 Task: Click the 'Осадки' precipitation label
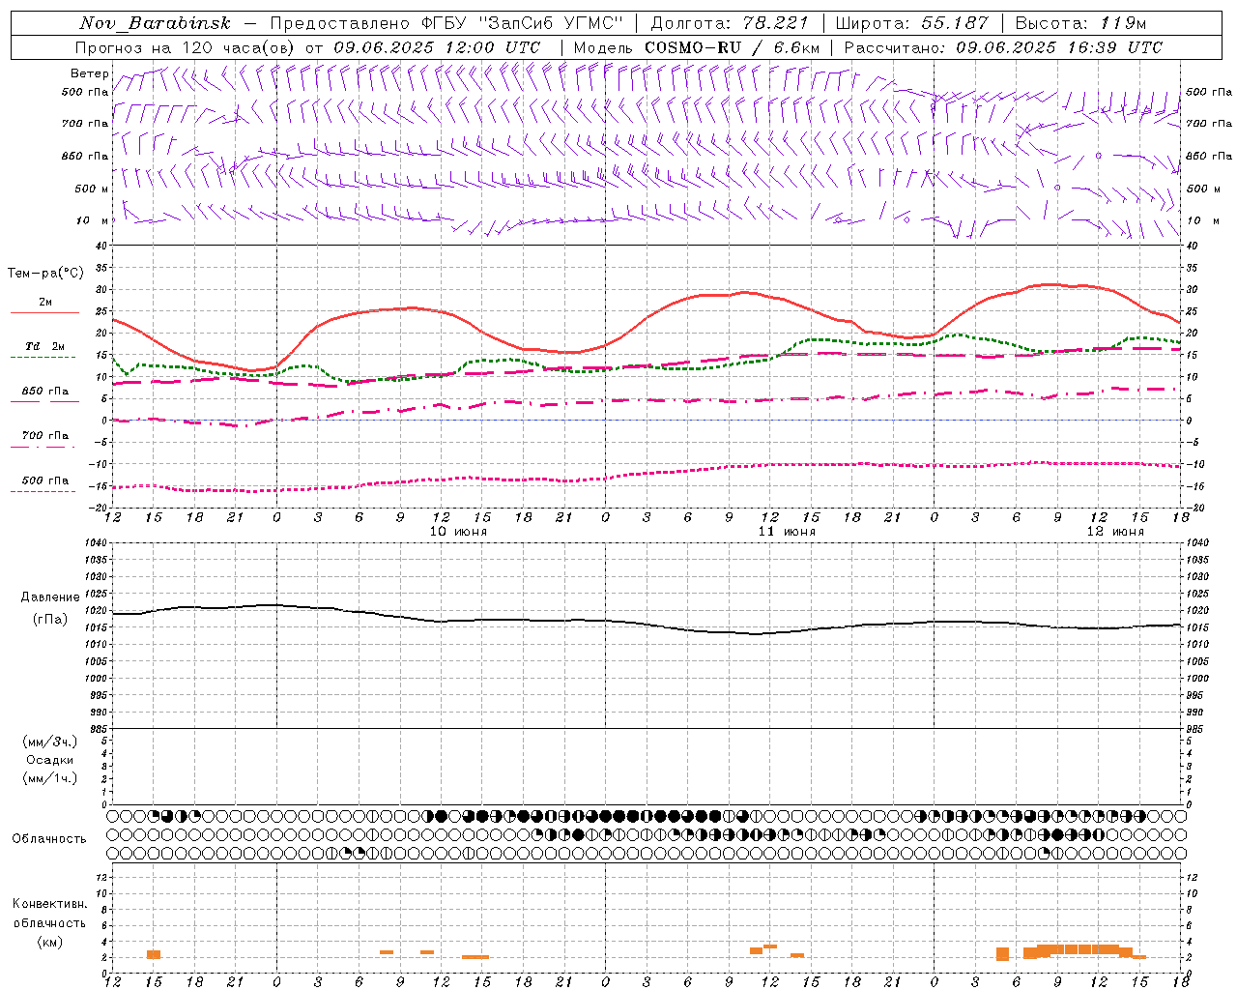(x=50, y=760)
